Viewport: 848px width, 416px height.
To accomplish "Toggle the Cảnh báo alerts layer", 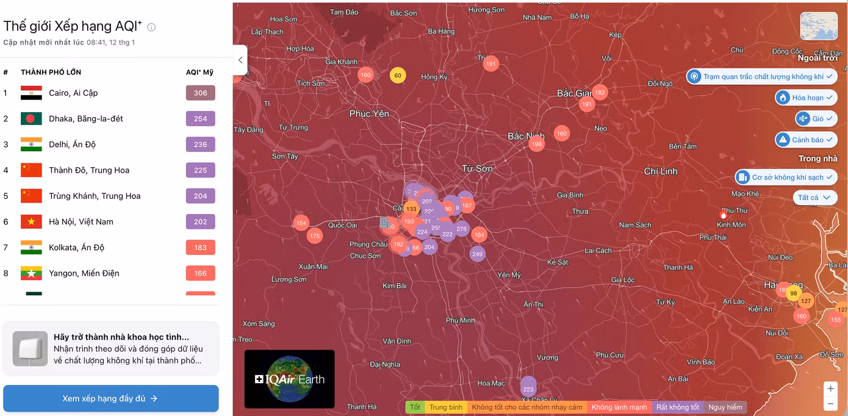I will click(806, 140).
